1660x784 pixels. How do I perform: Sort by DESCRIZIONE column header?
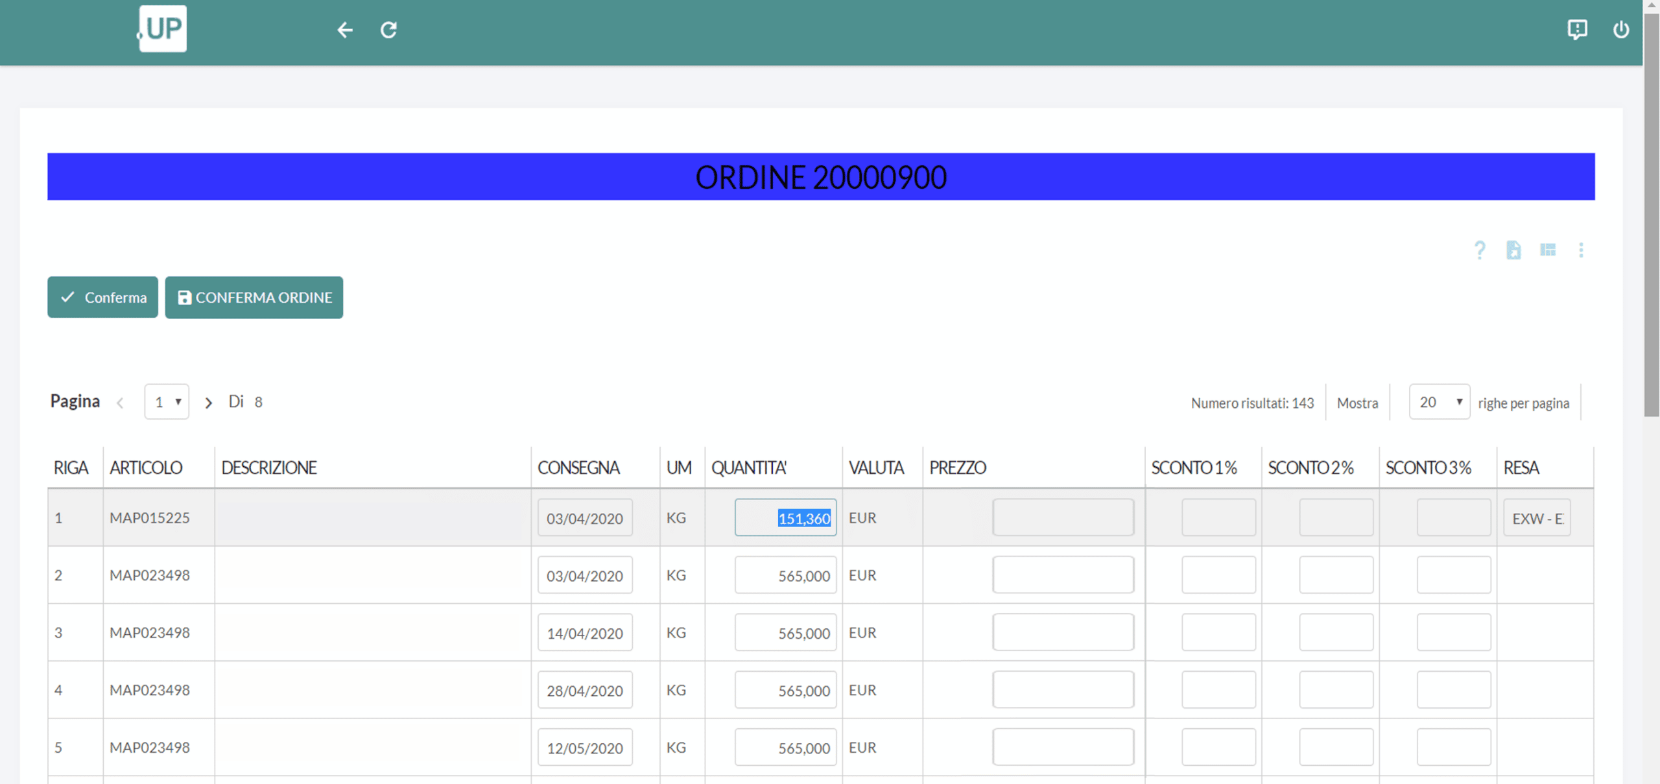coord(269,468)
